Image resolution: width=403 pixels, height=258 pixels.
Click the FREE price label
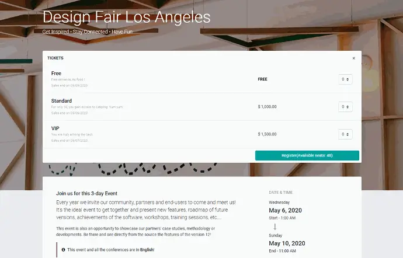pyautogui.click(x=262, y=79)
